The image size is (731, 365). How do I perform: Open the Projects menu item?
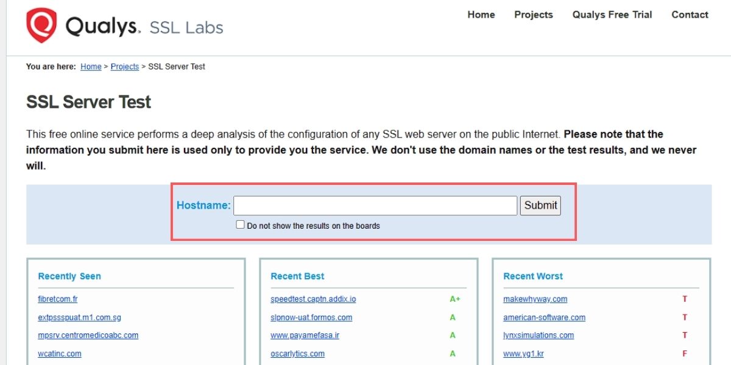pos(534,15)
